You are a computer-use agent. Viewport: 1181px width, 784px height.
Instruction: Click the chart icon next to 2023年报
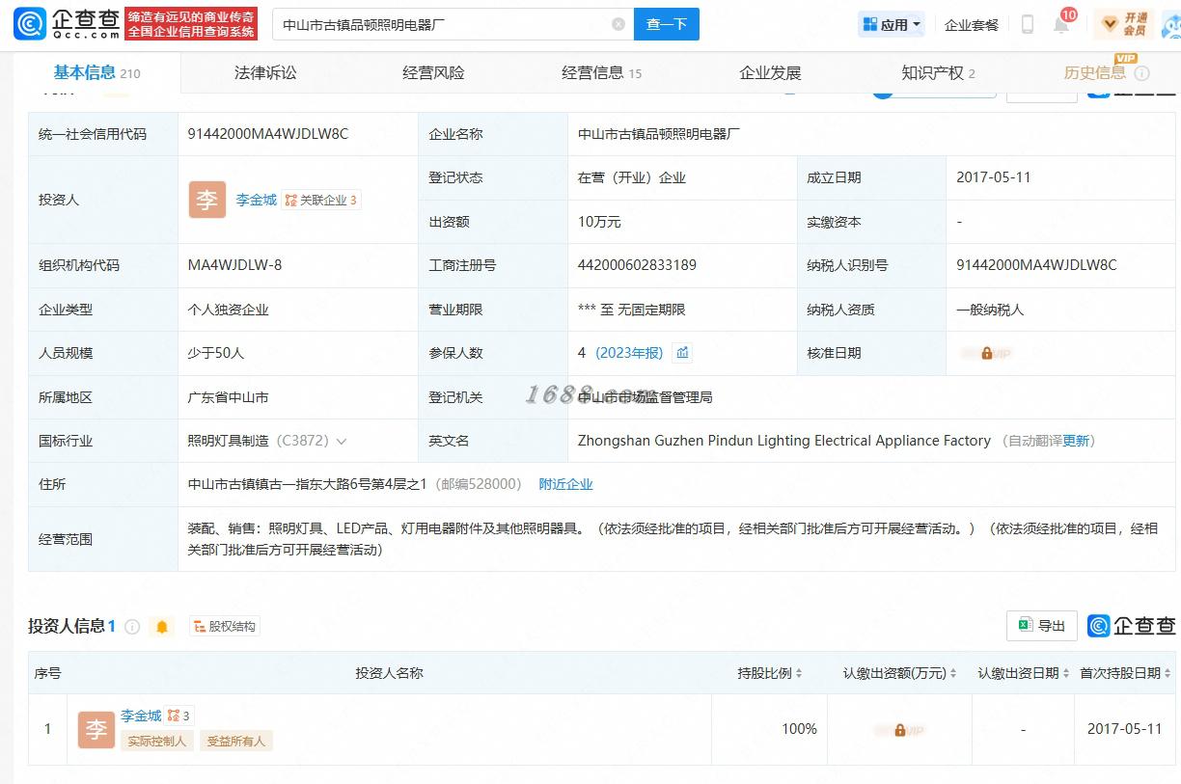point(683,353)
